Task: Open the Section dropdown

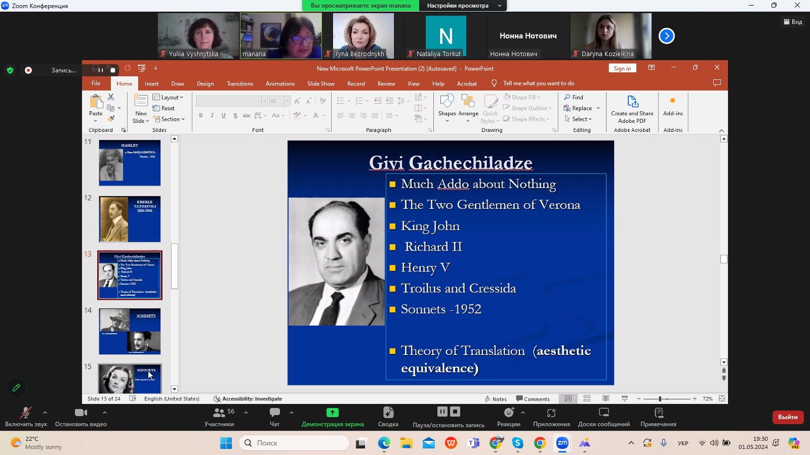Action: pyautogui.click(x=169, y=119)
